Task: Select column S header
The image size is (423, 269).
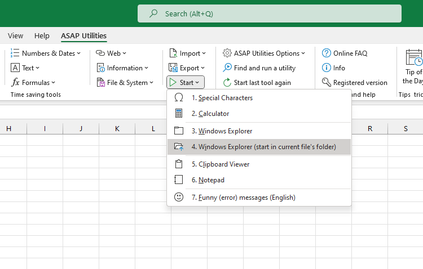Action: pos(406,129)
